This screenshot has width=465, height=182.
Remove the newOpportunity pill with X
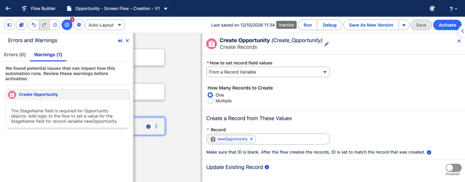coord(252,139)
